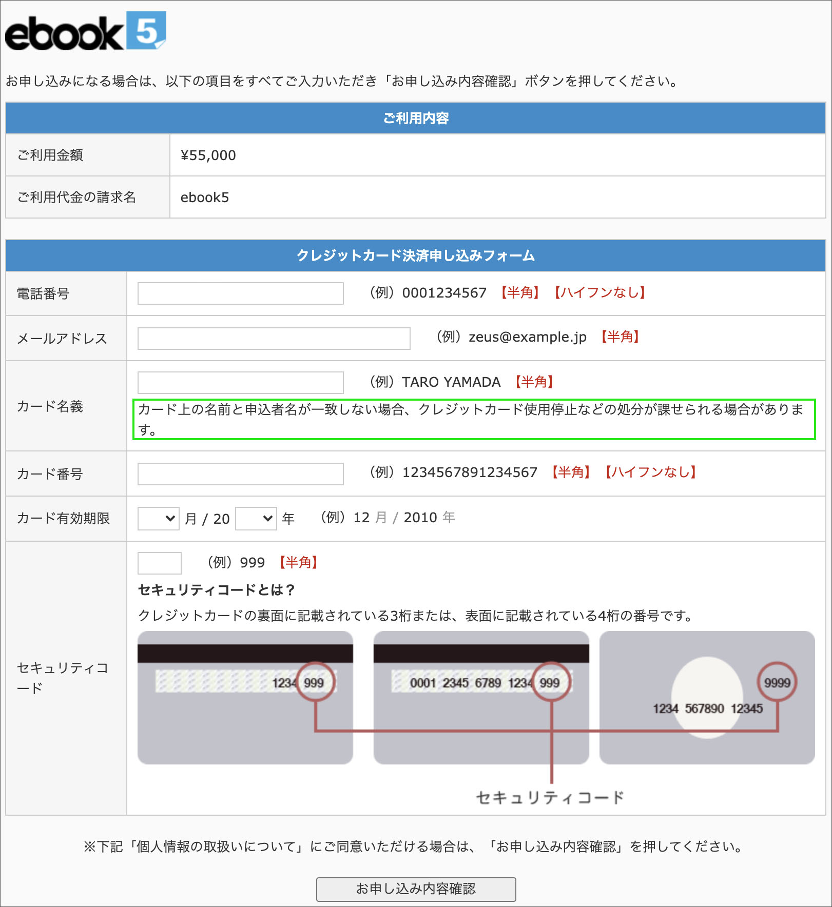Click the ご利用内容 section header

[416, 119]
